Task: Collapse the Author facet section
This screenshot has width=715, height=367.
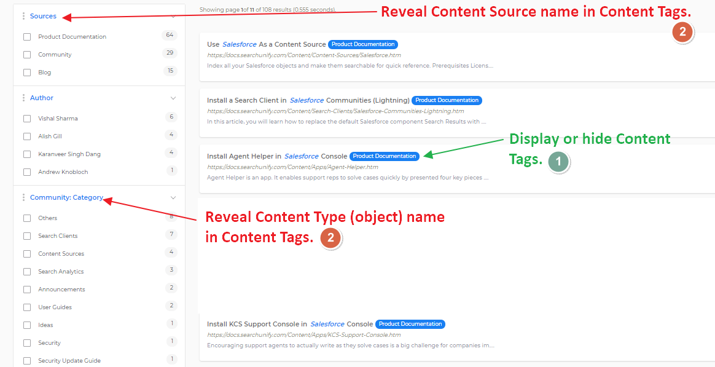Action: [x=173, y=98]
